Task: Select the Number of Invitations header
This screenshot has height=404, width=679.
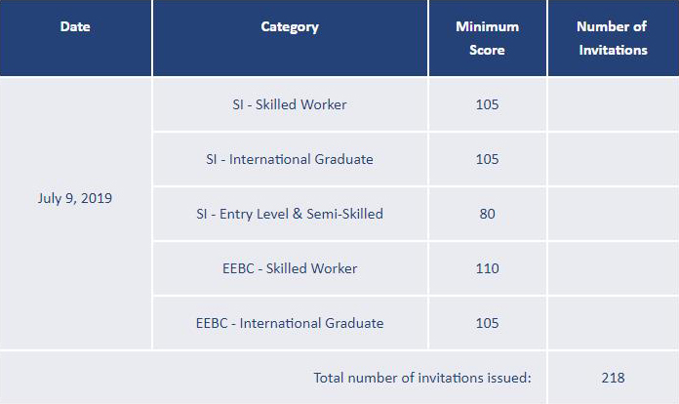Action: click(x=612, y=38)
